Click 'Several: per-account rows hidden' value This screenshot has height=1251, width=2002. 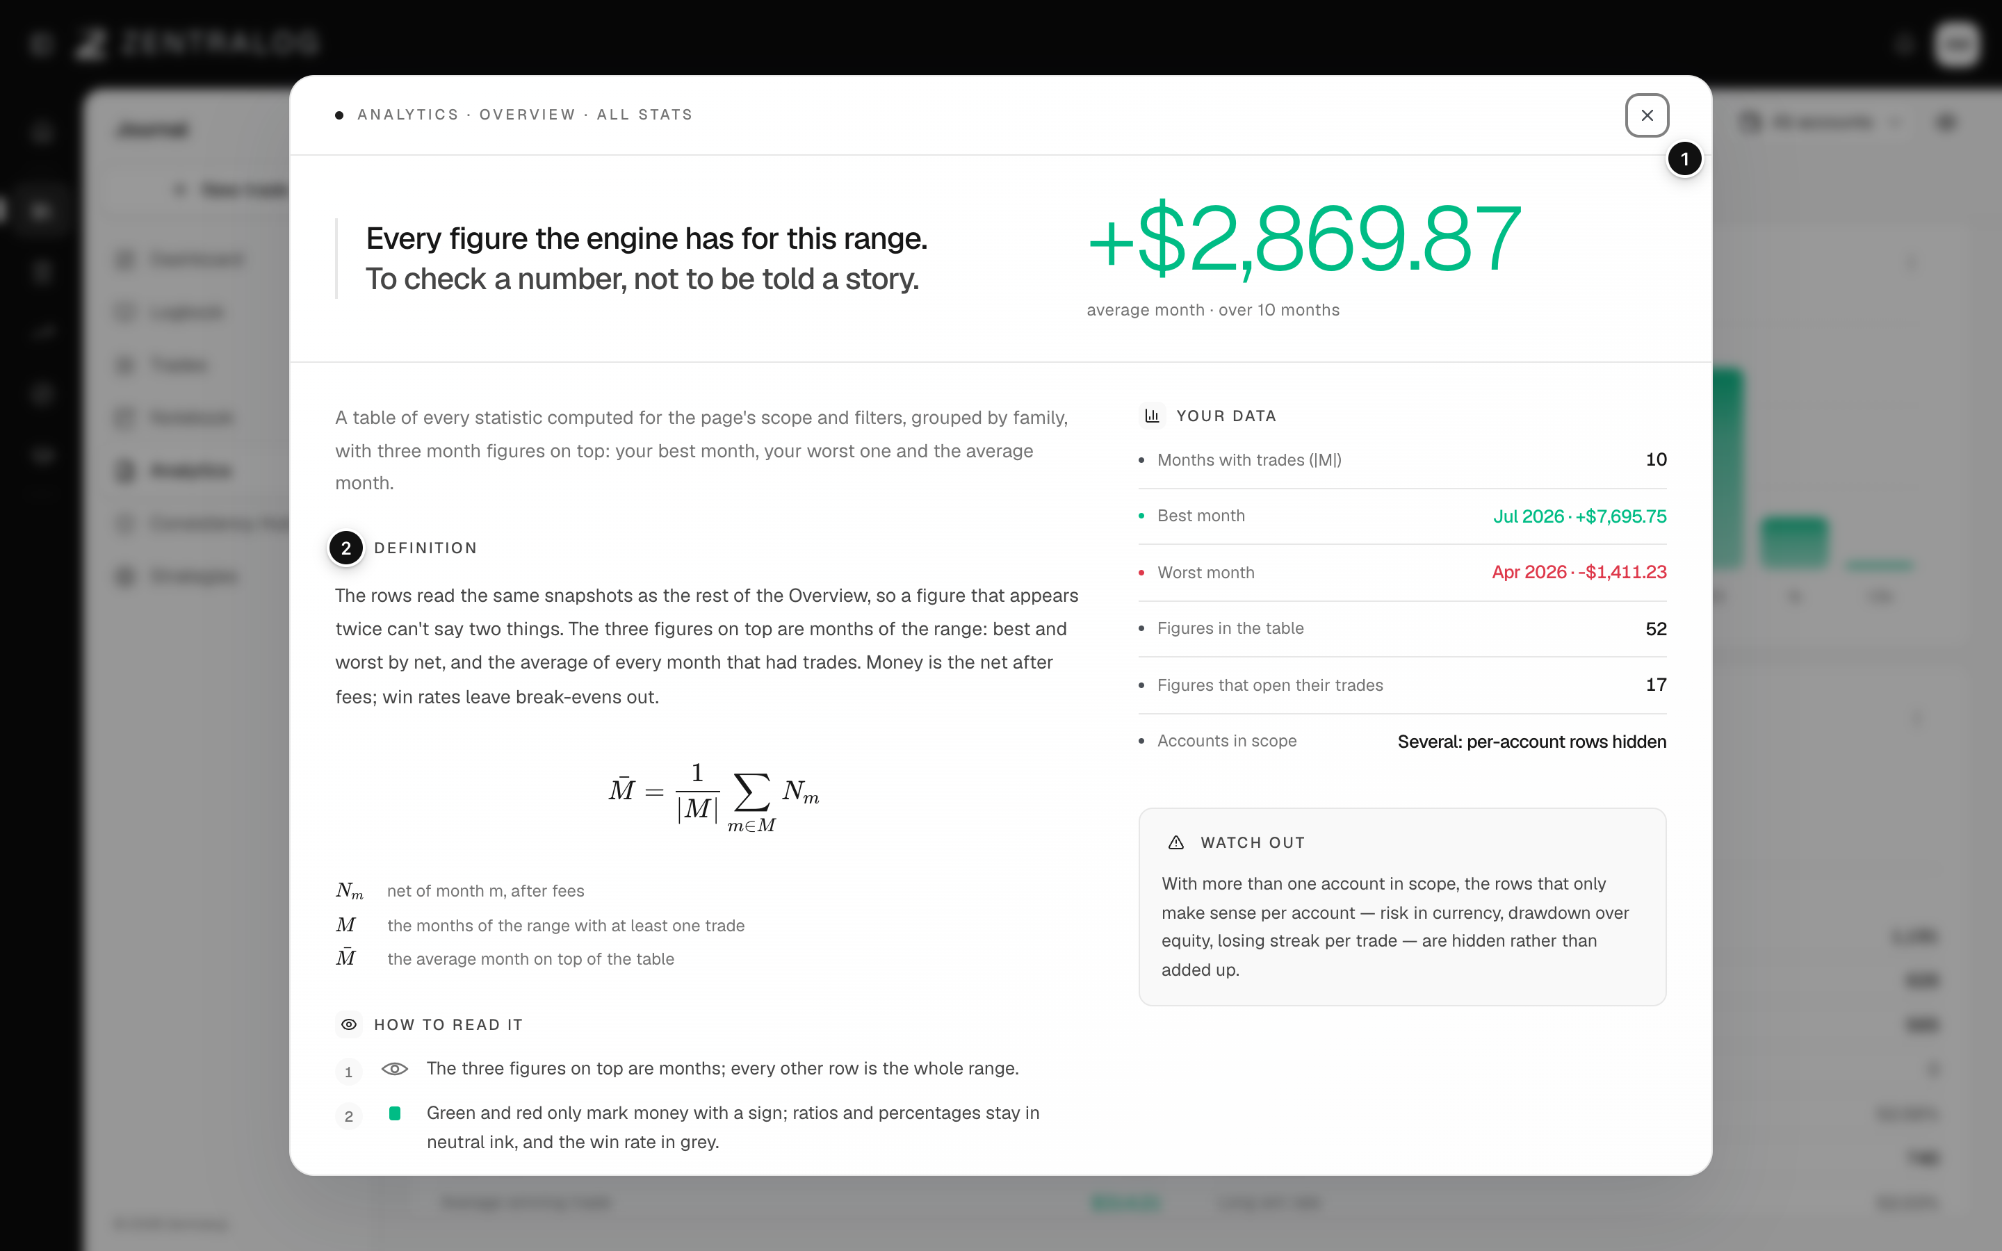click(x=1531, y=742)
